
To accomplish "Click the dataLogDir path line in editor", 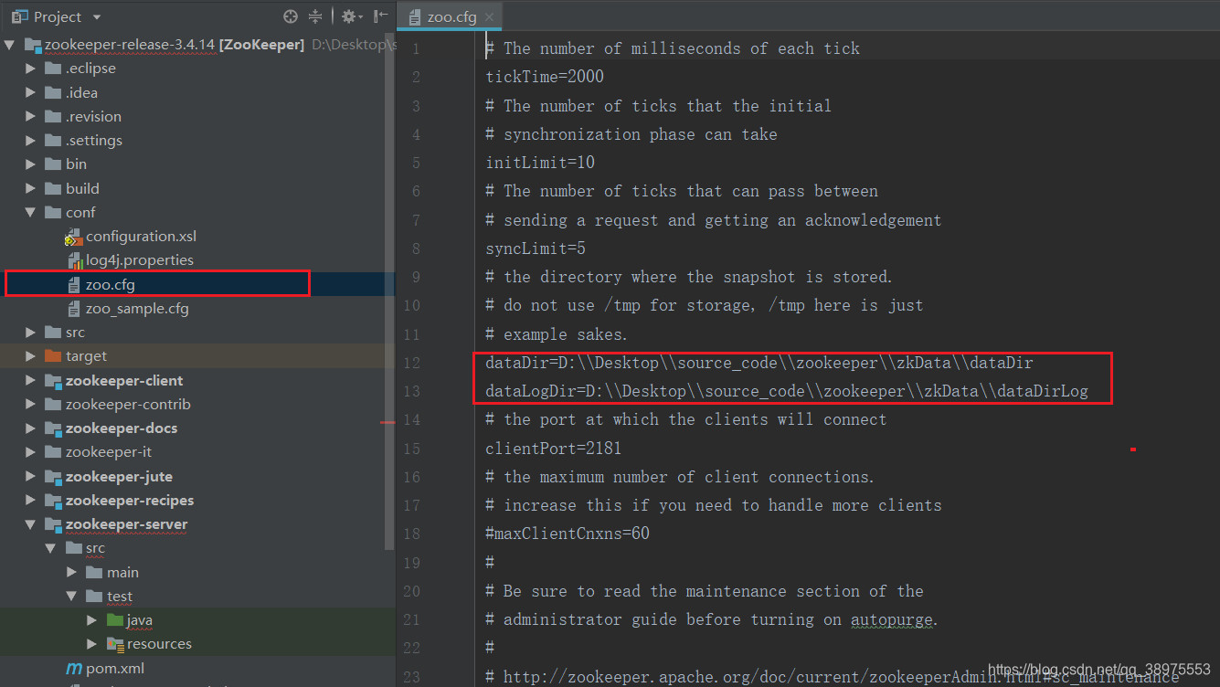I will point(787,391).
